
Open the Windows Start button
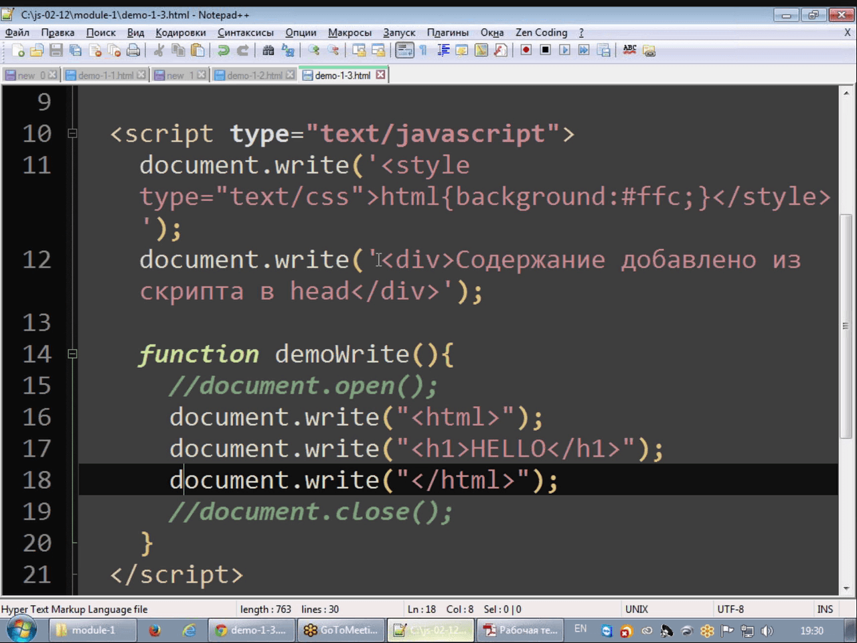click(x=21, y=630)
